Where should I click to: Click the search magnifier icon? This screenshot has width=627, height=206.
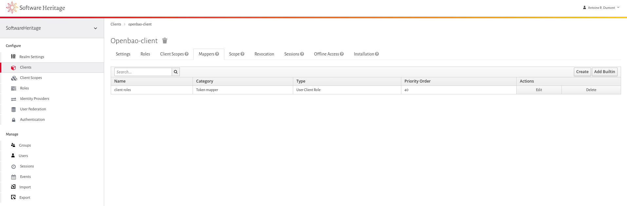tap(176, 72)
